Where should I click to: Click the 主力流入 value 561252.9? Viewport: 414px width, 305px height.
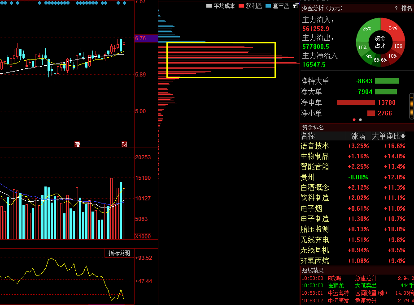(x=316, y=29)
